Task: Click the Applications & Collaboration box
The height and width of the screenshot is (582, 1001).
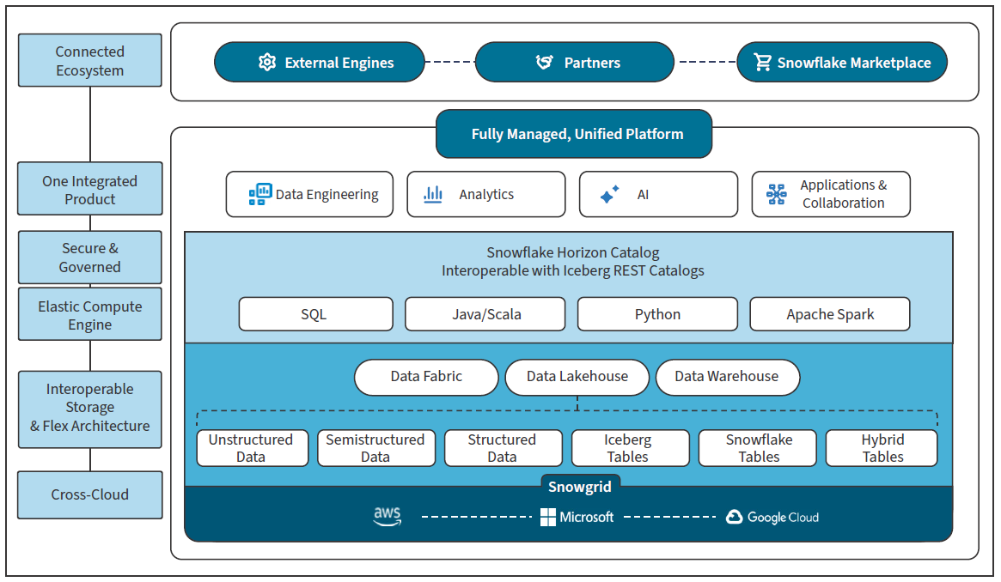Action: (831, 194)
